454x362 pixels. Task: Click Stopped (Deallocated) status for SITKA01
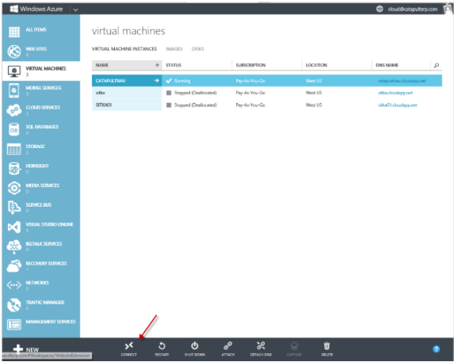(x=196, y=105)
